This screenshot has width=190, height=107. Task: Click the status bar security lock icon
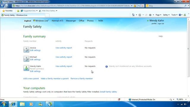click(171, 100)
